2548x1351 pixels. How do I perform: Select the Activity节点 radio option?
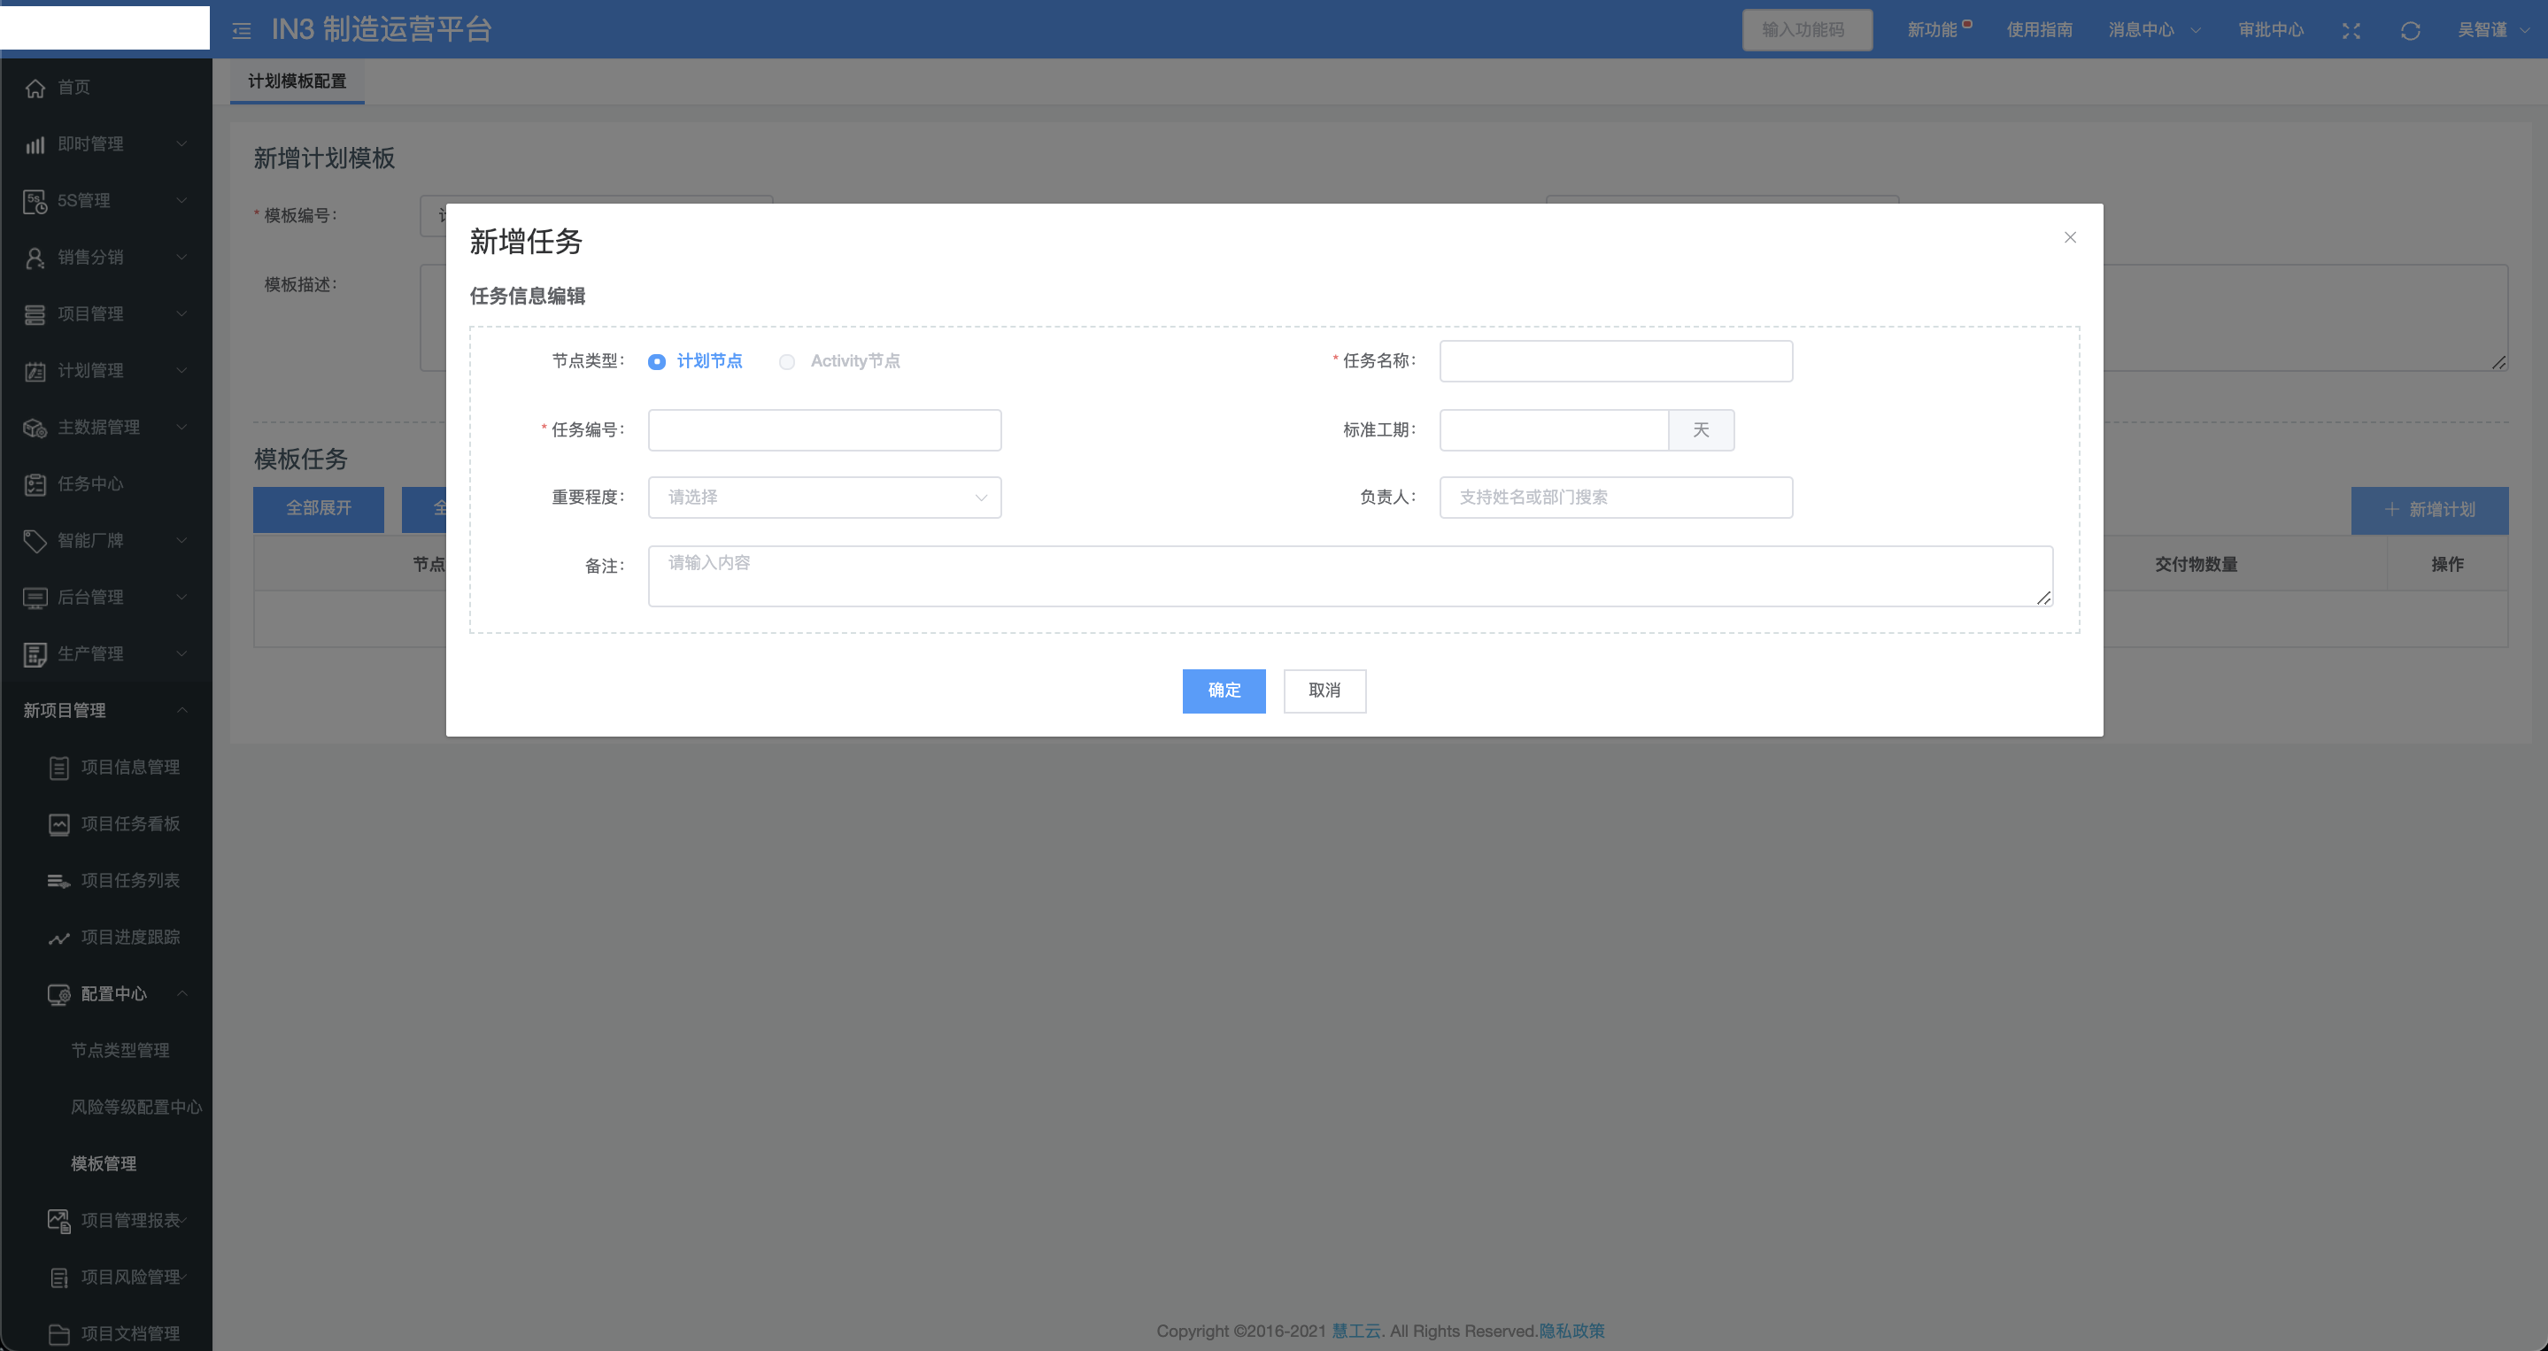[786, 362]
